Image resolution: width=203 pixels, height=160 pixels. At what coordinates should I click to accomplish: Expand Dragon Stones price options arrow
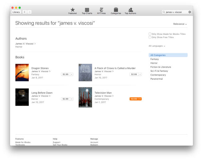coord(71,74)
